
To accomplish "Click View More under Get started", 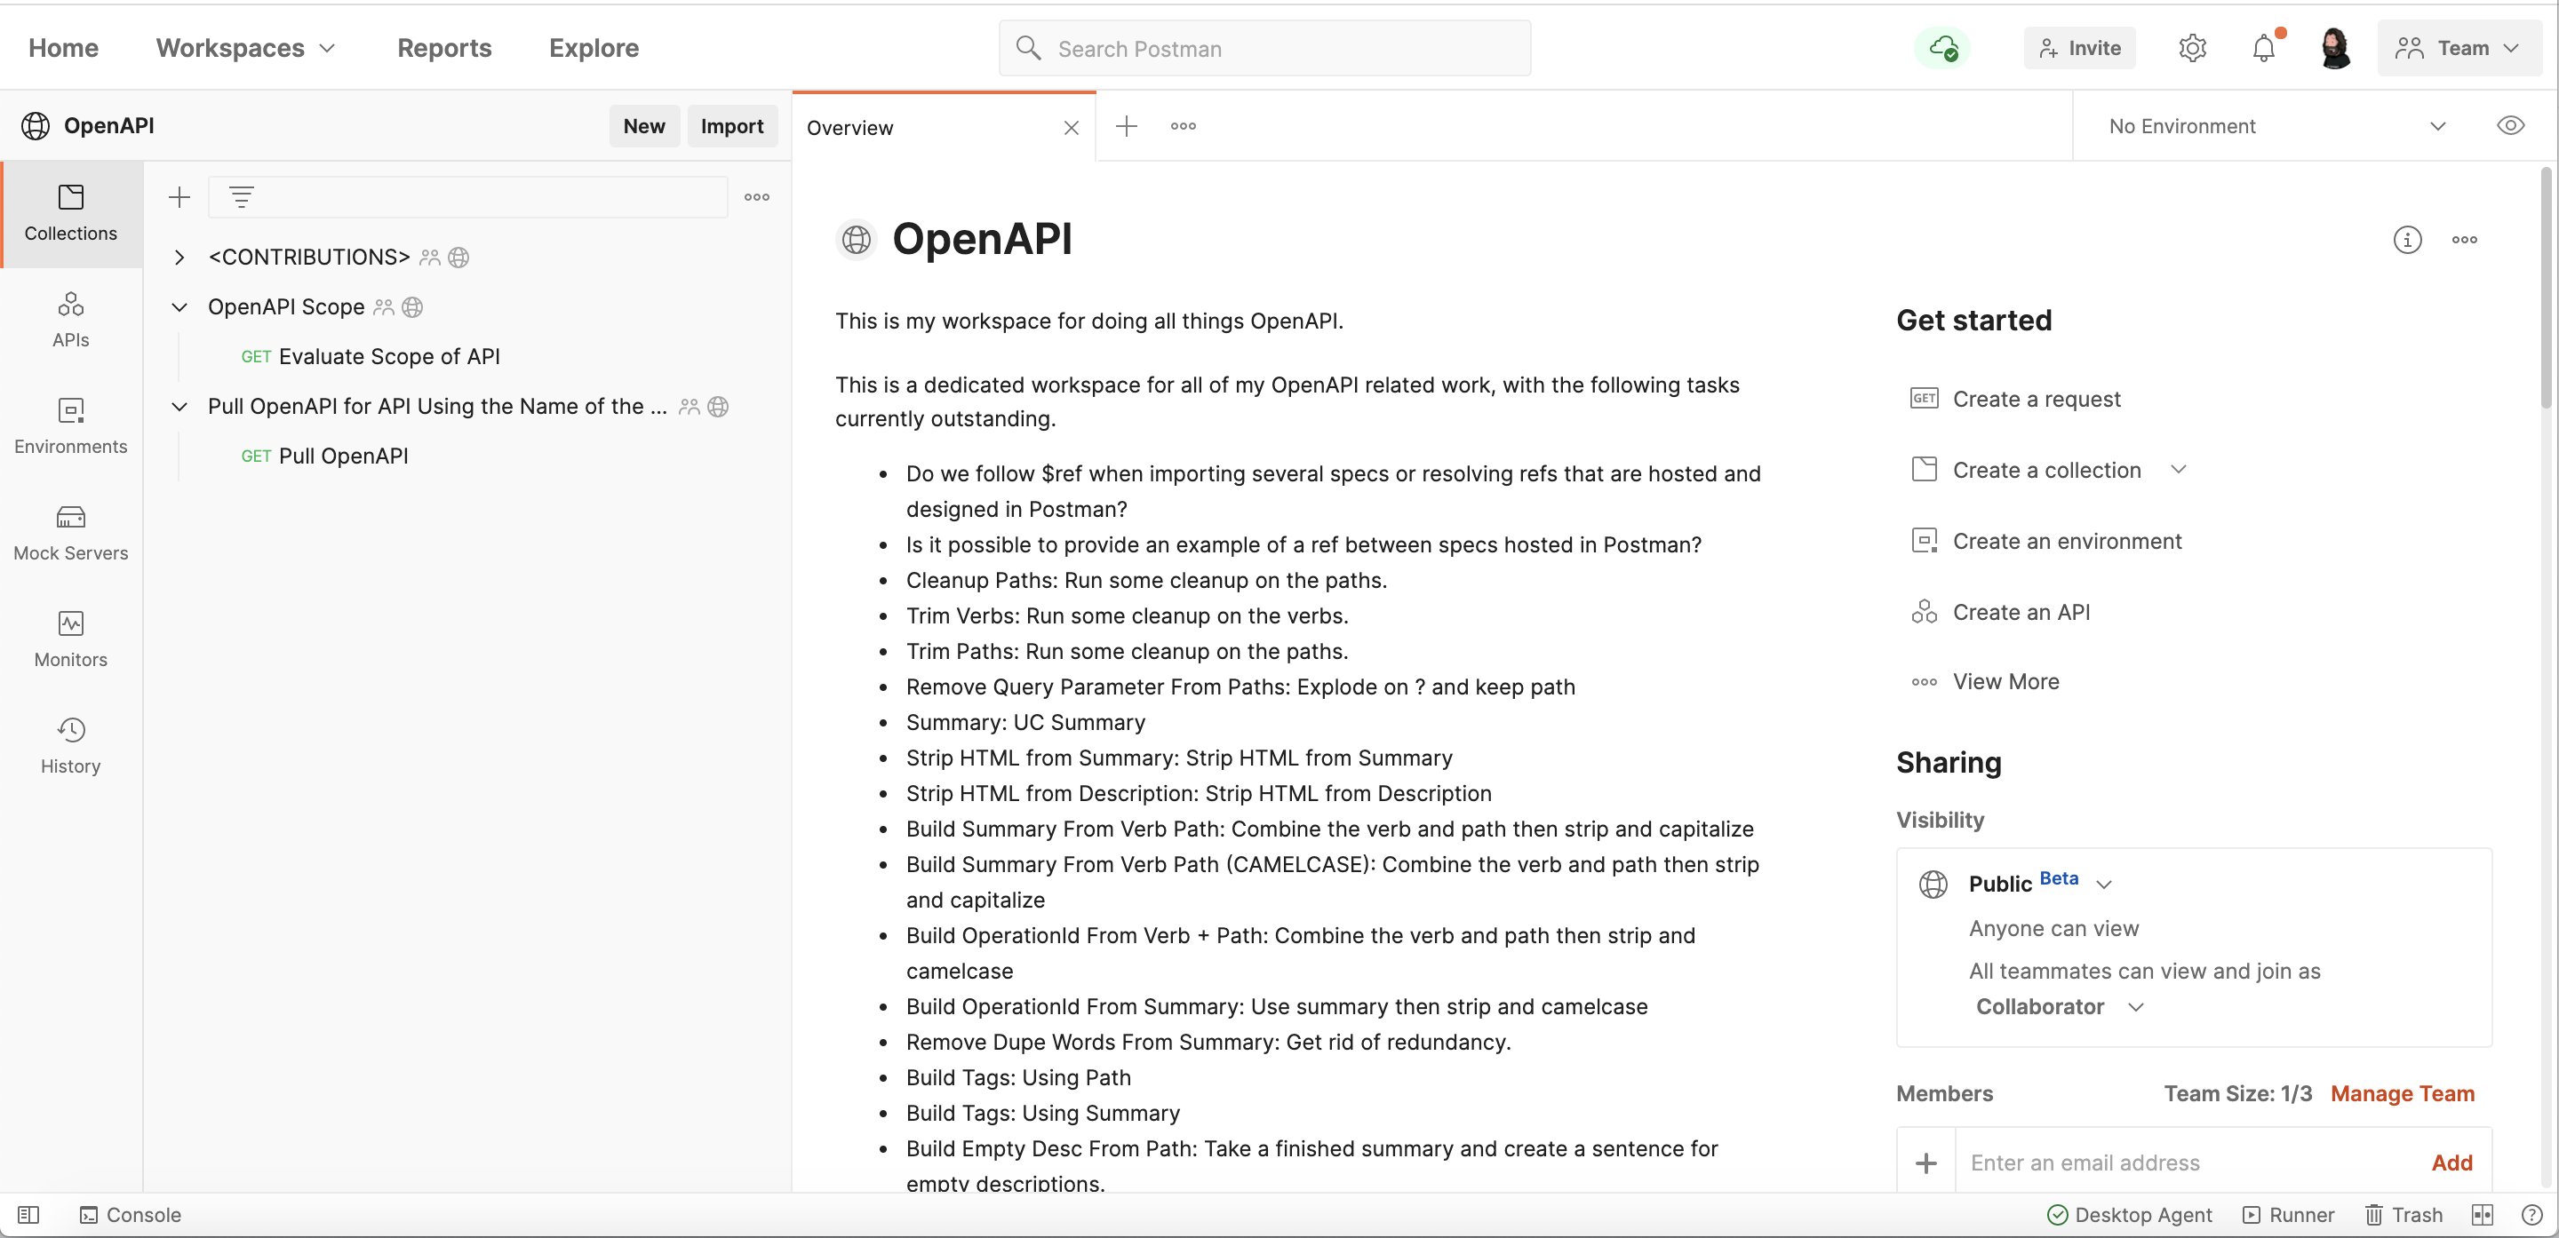I will [x=1985, y=681].
